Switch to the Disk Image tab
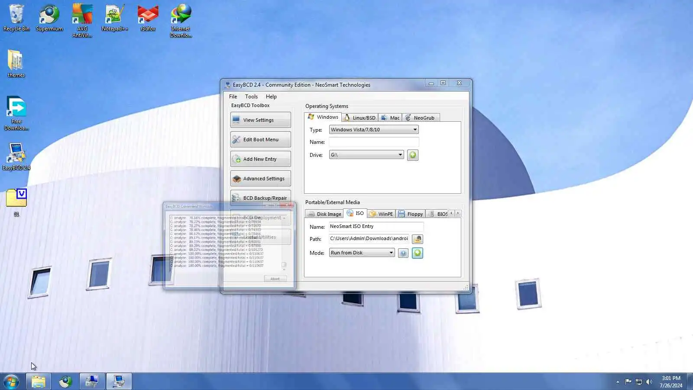 (x=324, y=214)
